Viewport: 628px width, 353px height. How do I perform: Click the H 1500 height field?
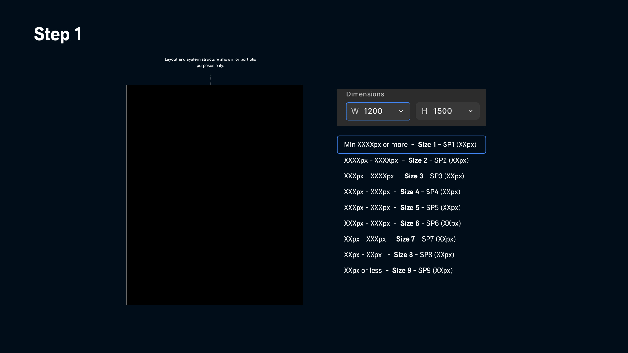(x=448, y=111)
